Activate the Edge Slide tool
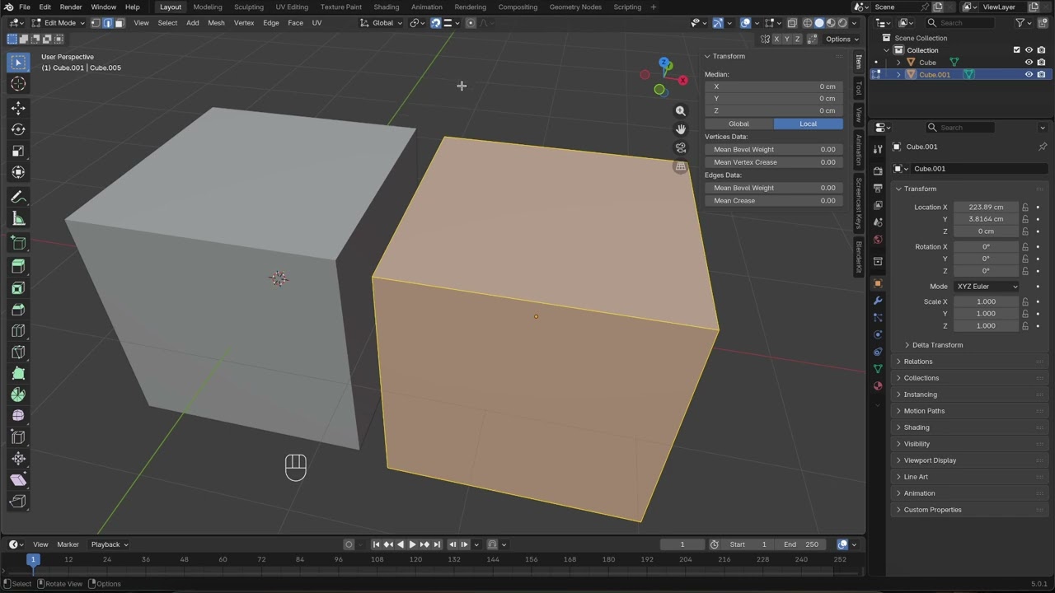 click(x=18, y=437)
